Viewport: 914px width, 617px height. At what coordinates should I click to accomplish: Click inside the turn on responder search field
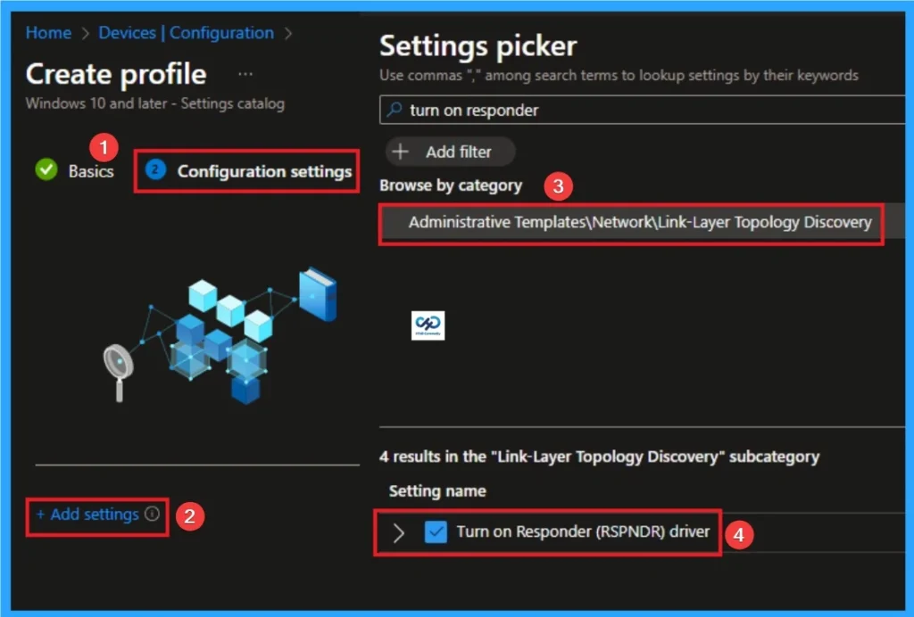pyautogui.click(x=536, y=110)
